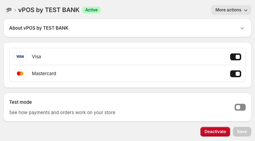The width and height of the screenshot is (255, 141).
Task: Select the Mastercard label text
Action: [x=44, y=73]
